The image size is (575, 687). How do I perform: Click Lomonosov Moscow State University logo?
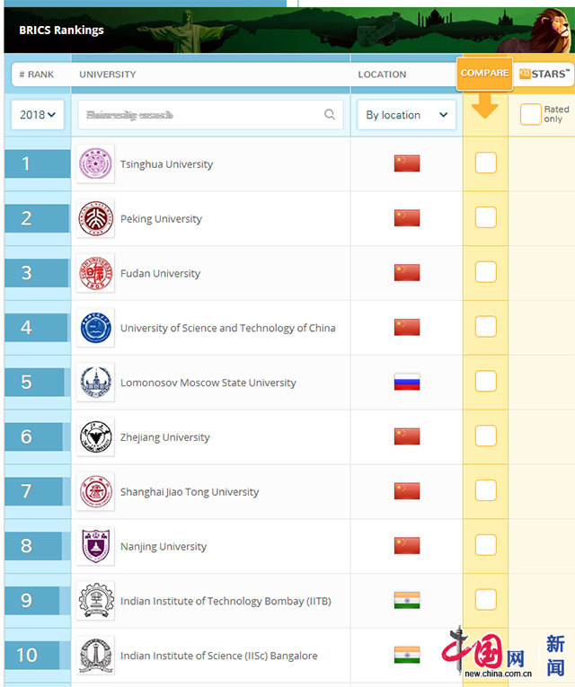coord(95,383)
